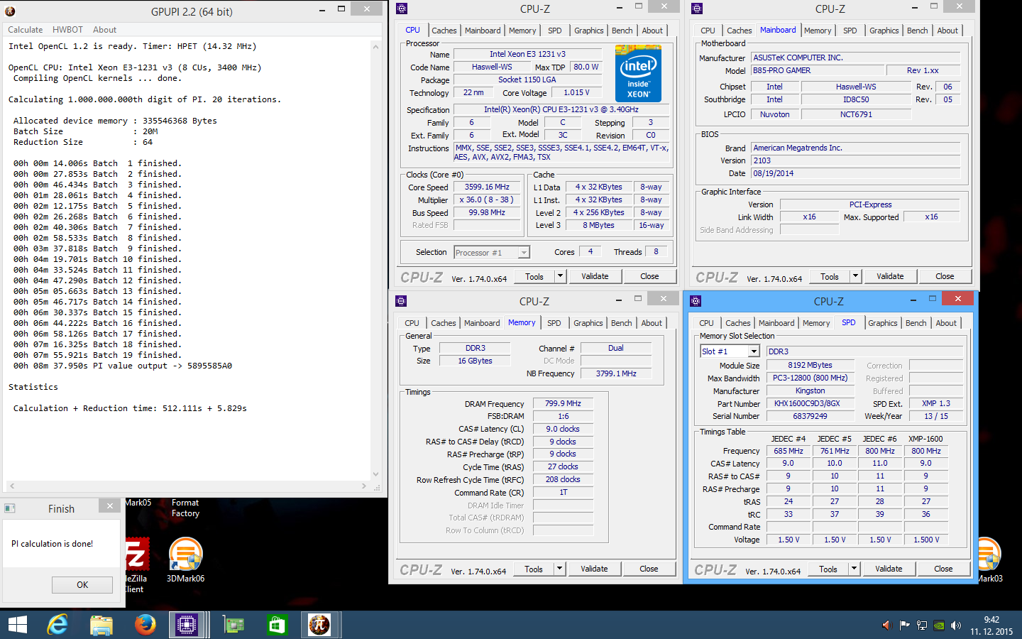Image resolution: width=1022 pixels, height=639 pixels.
Task: Open green hardware app in taskbar
Action: click(x=233, y=625)
